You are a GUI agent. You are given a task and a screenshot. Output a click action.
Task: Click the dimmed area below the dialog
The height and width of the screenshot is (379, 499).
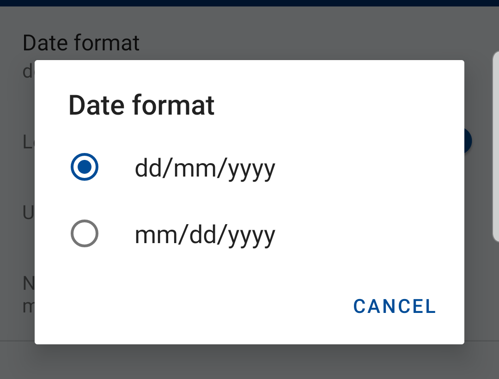pos(249,361)
